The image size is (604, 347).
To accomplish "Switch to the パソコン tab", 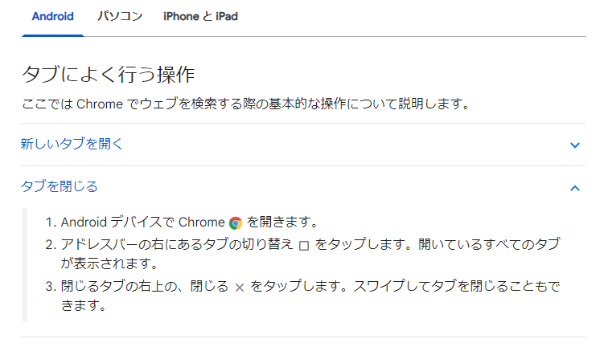I will pos(120,17).
